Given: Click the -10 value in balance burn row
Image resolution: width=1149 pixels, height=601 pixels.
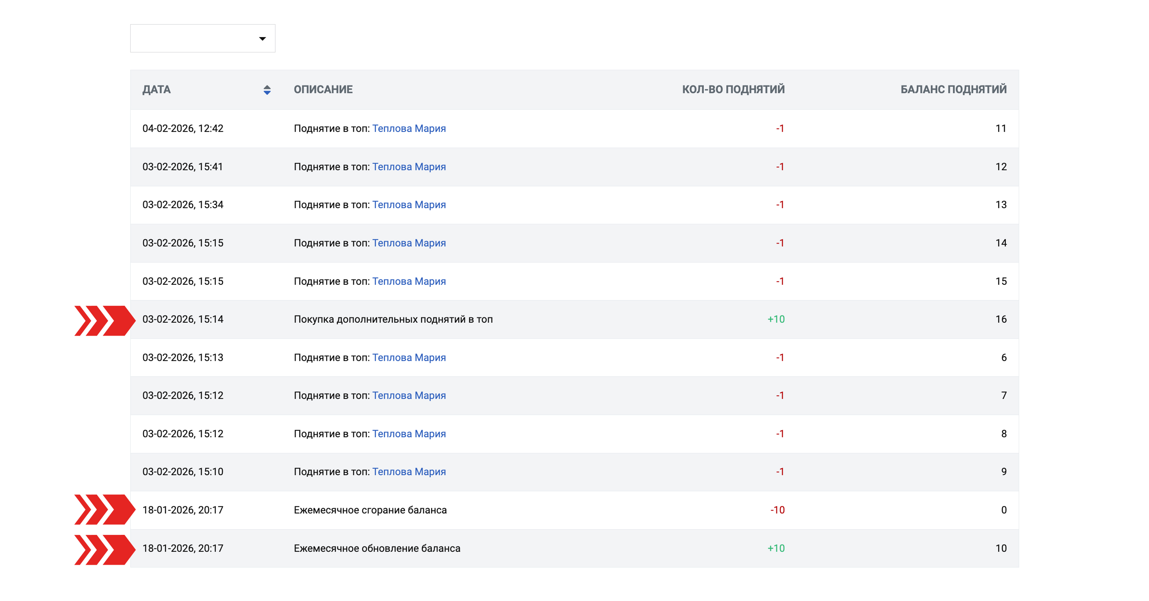Looking at the screenshot, I should click(777, 510).
